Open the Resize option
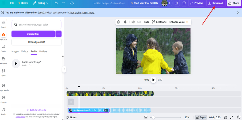The image size is (242, 120). (x=23, y=3)
